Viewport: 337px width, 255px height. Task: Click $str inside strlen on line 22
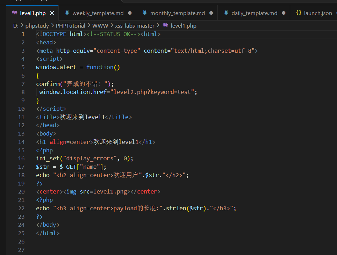pyautogui.click(x=196, y=209)
